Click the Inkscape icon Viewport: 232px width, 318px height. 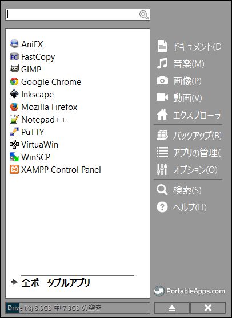(x=14, y=94)
